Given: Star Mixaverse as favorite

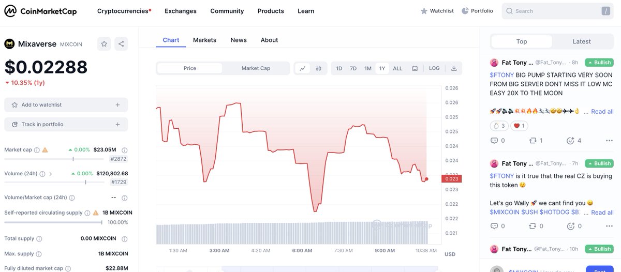Looking at the screenshot, I should click(x=104, y=44).
